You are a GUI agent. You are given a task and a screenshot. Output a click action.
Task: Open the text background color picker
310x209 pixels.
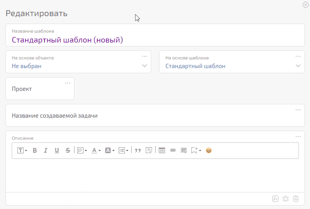(110, 150)
